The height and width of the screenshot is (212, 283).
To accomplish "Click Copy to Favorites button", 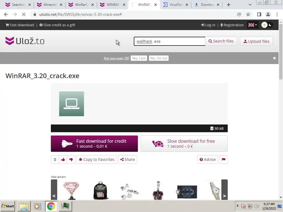I will 96,160.
